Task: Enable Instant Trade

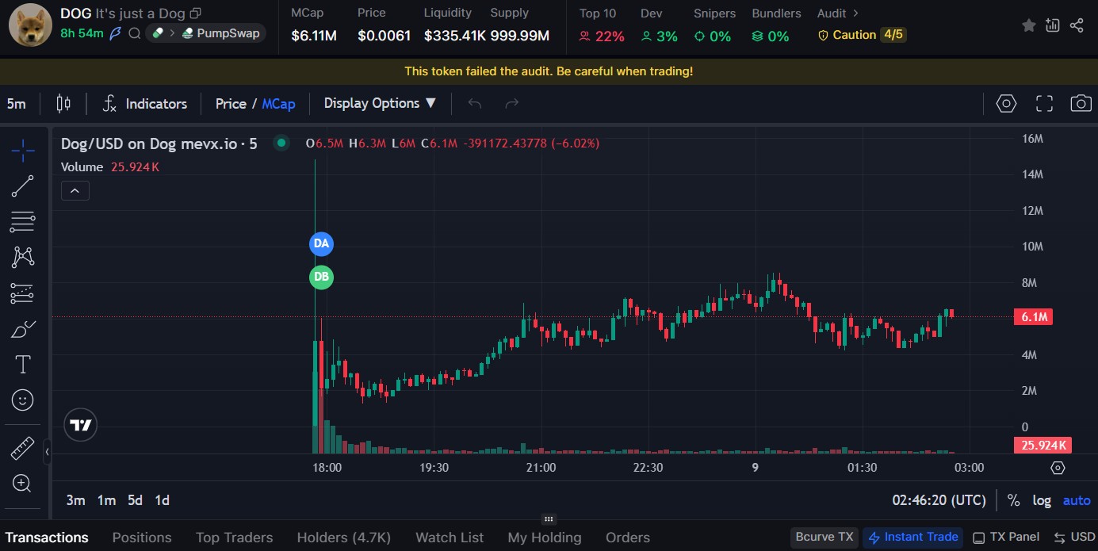Action: [x=912, y=538]
